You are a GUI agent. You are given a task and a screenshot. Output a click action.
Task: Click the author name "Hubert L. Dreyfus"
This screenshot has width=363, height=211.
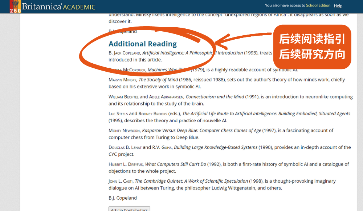coord(126,164)
